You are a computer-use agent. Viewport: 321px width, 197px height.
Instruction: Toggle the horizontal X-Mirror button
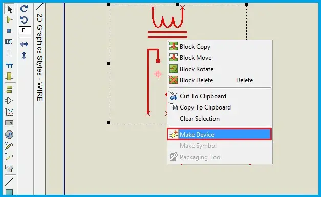[x=24, y=44]
